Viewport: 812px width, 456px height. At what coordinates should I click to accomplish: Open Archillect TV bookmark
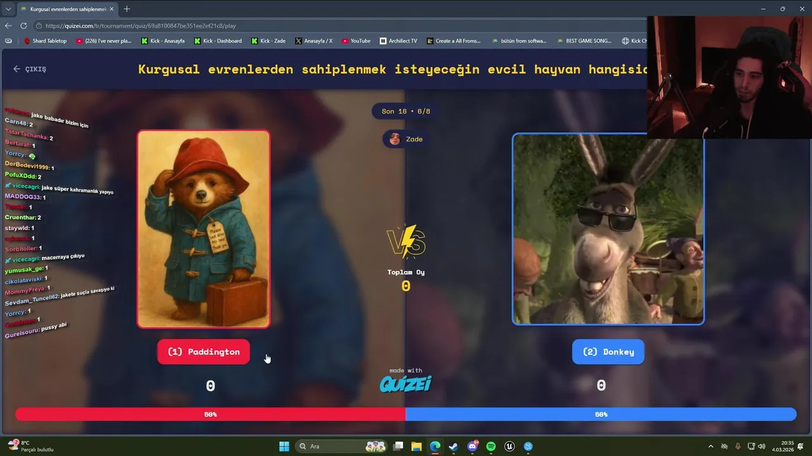398,41
